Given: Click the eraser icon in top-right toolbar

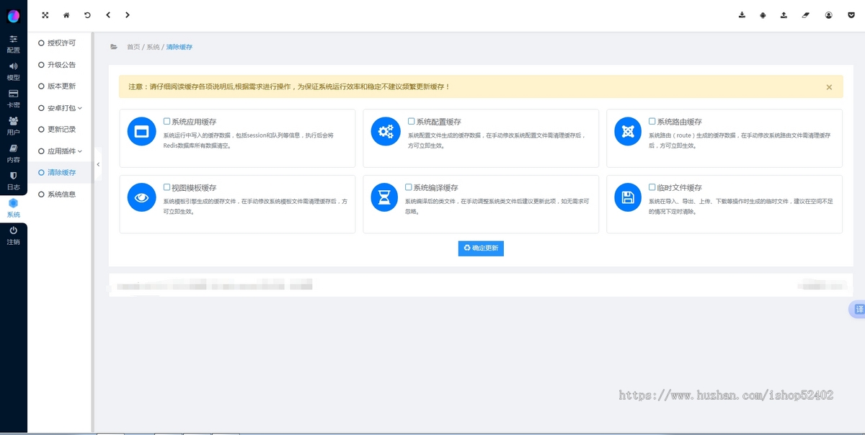Looking at the screenshot, I should [x=806, y=15].
